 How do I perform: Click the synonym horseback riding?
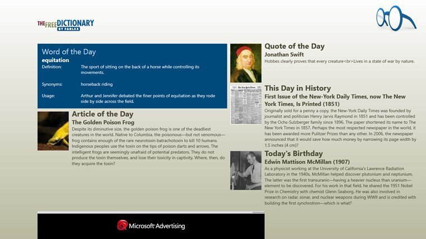[x=97, y=85]
